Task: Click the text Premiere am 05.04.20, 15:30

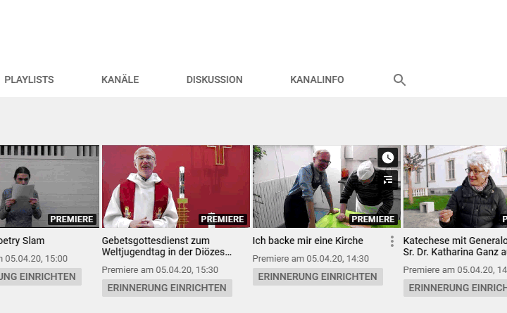Action: (160, 269)
